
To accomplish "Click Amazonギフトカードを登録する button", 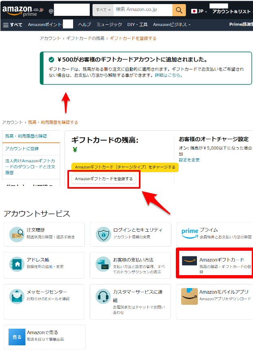I will (x=104, y=179).
